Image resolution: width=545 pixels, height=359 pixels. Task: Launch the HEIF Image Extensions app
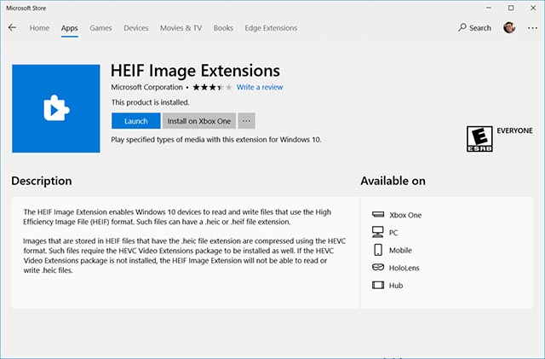[x=136, y=121]
